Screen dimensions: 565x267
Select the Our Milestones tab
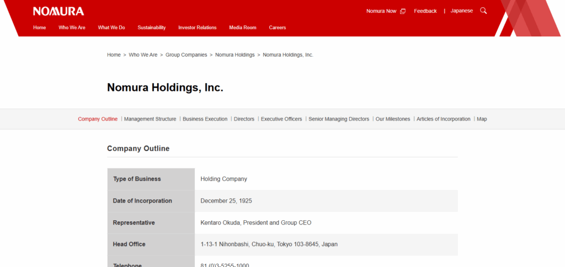coord(393,119)
